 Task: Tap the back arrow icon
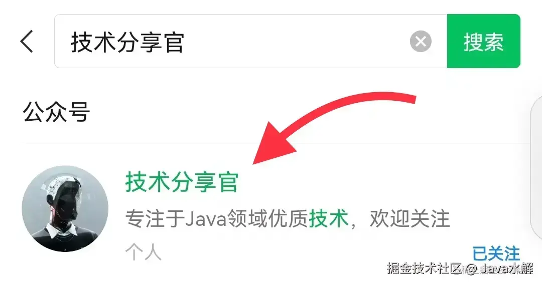(27, 41)
